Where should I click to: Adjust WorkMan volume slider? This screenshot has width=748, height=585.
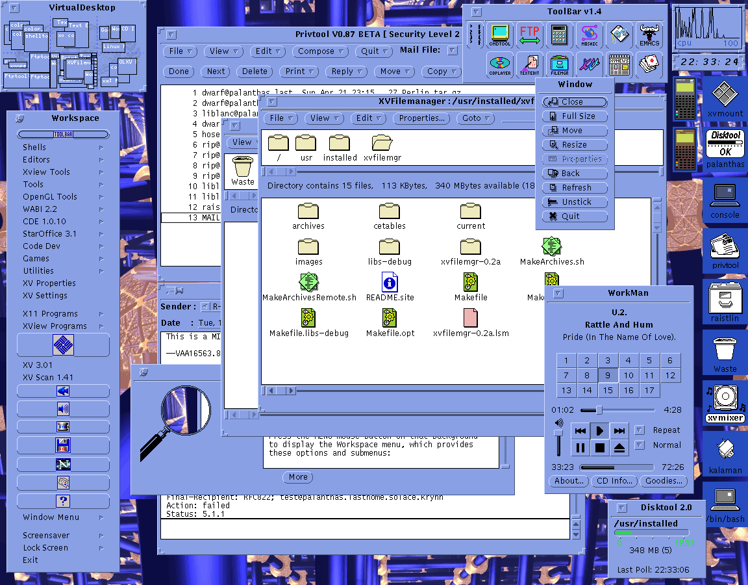tap(558, 433)
